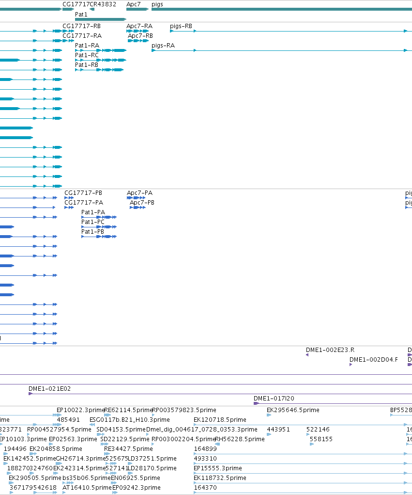Select the Pat1-RA transcript label

(x=87, y=46)
